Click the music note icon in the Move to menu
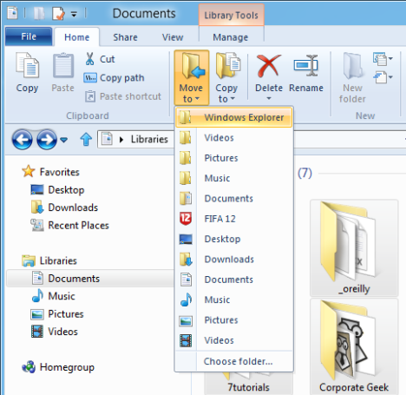The image size is (406, 395). point(186,300)
